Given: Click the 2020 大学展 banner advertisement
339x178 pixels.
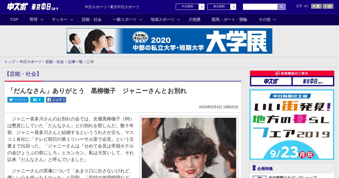Looking at the screenshot, I should tap(169, 41).
